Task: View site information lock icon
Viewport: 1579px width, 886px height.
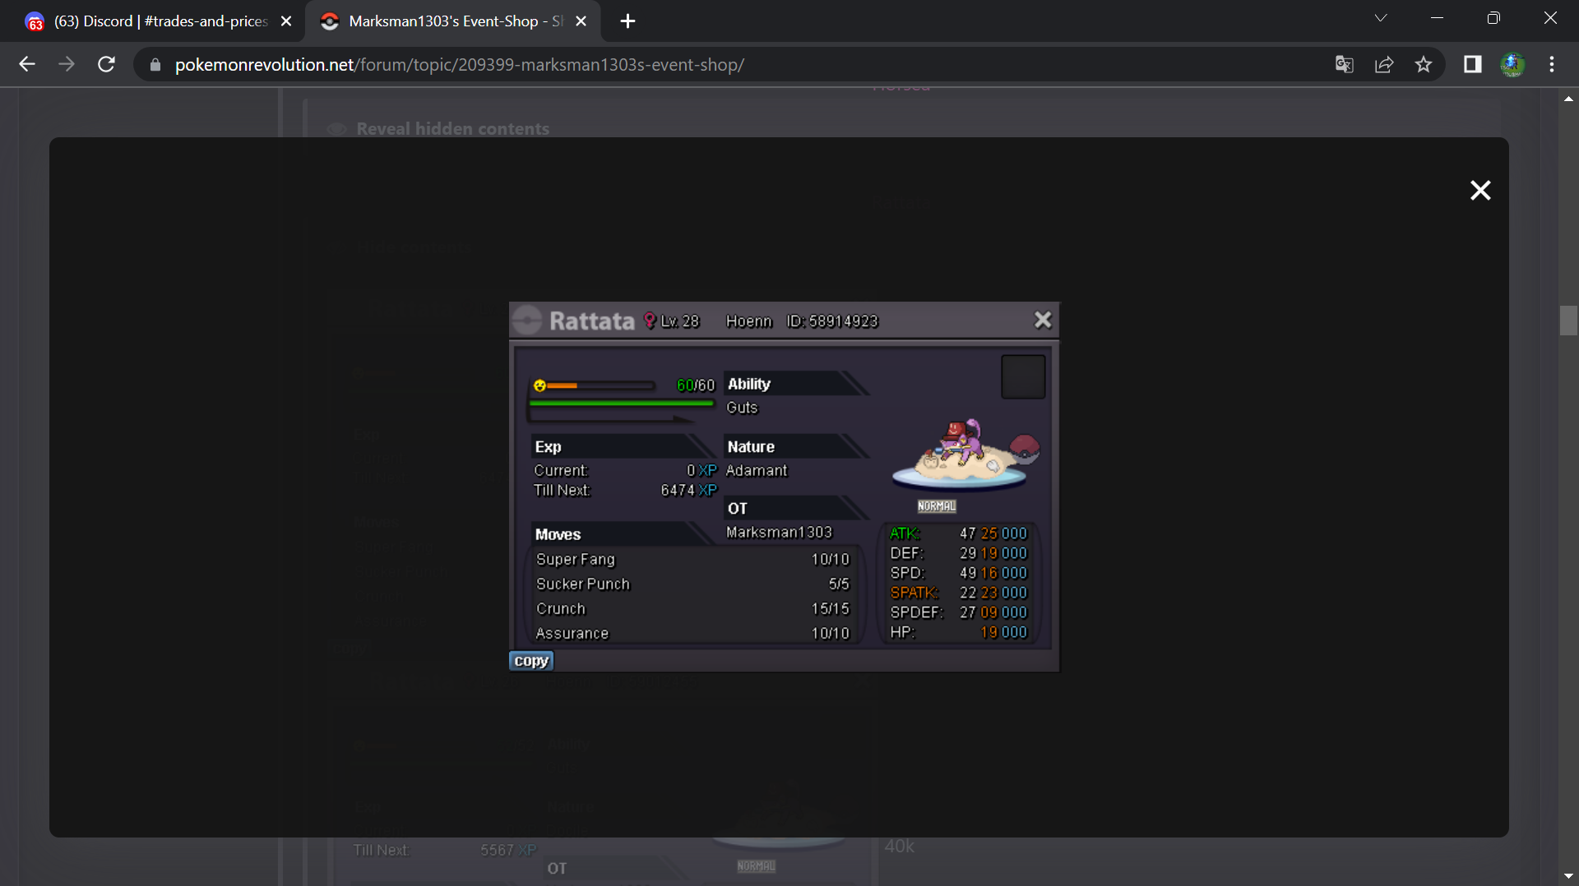Action: (x=155, y=64)
